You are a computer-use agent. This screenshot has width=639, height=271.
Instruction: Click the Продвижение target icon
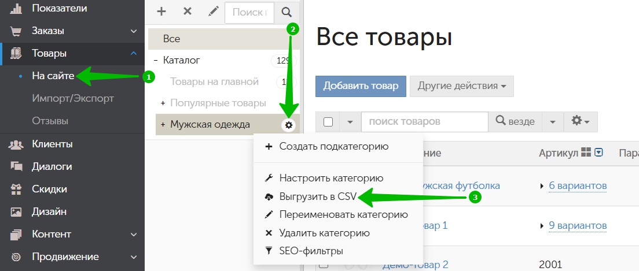coord(16,257)
